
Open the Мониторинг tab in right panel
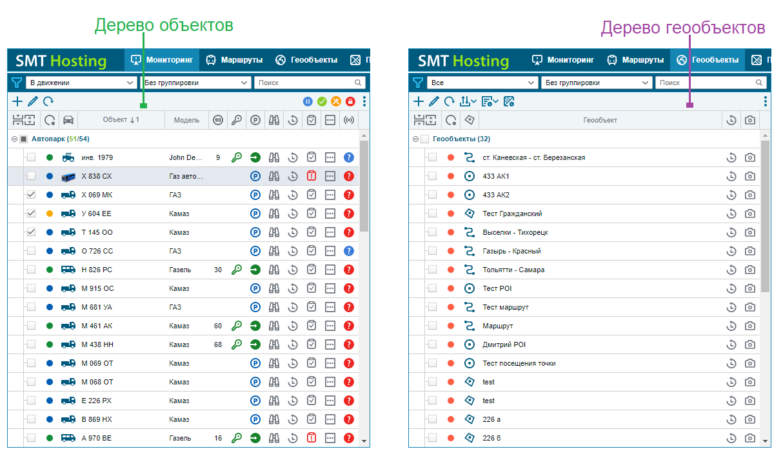563,60
